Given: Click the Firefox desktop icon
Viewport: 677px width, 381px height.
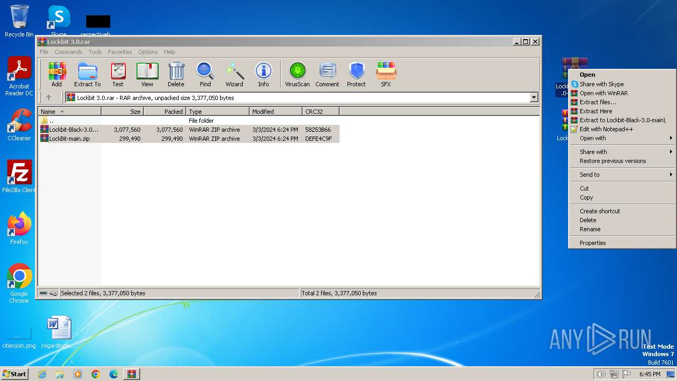Looking at the screenshot, I should pos(19,229).
